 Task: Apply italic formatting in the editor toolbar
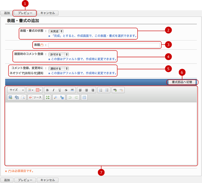(53, 90)
